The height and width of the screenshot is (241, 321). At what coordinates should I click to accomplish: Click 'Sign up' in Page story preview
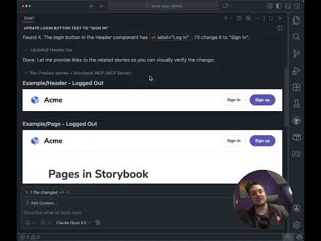262,141
